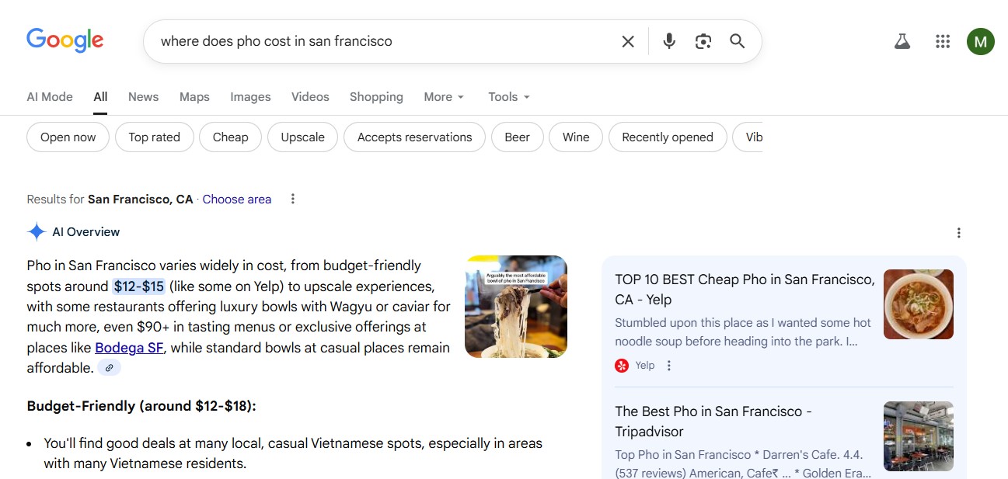
Task: Open three-dot menu next to Choose area
Action: tap(293, 199)
